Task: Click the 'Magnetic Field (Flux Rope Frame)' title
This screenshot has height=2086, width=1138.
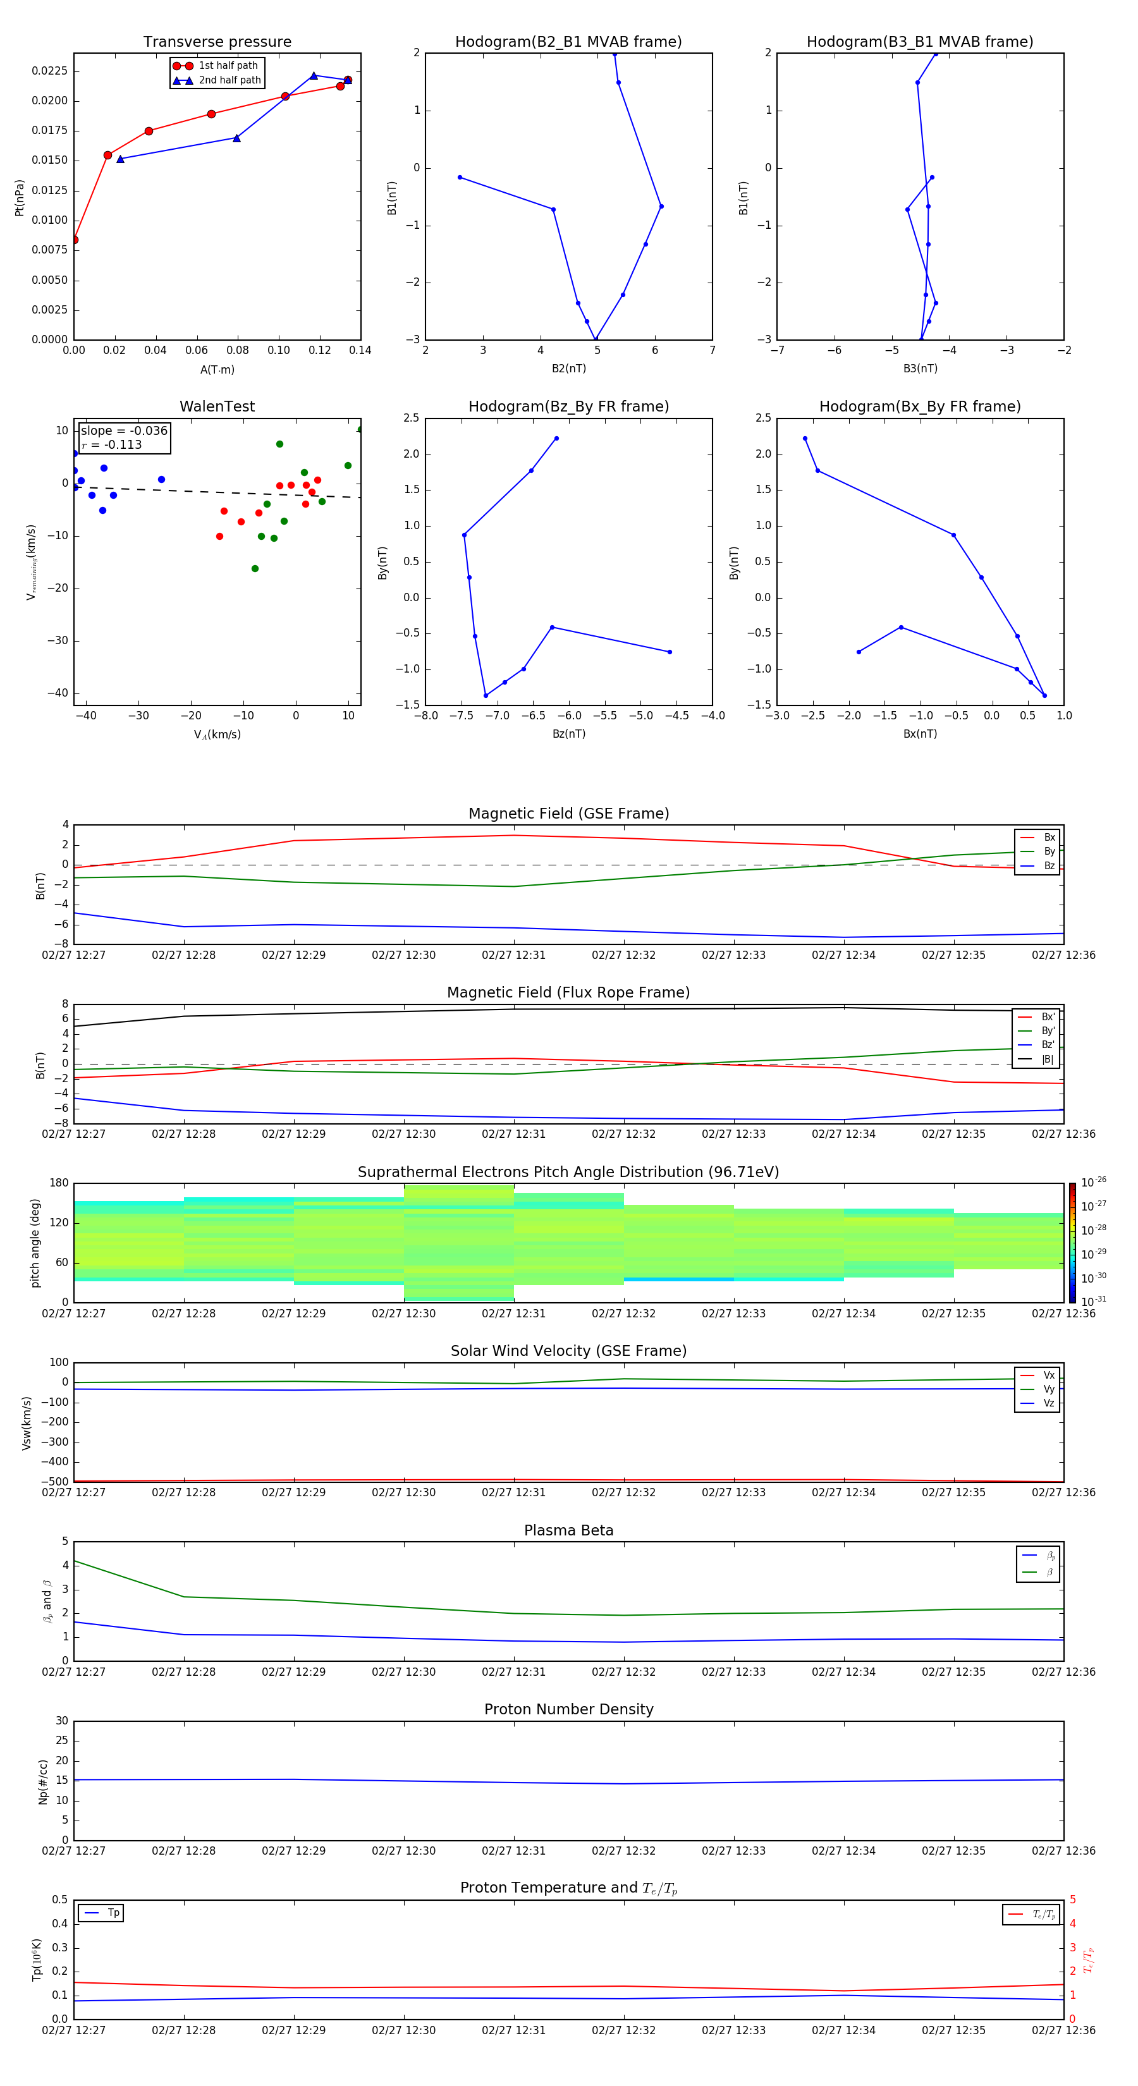Action: pos(568,993)
